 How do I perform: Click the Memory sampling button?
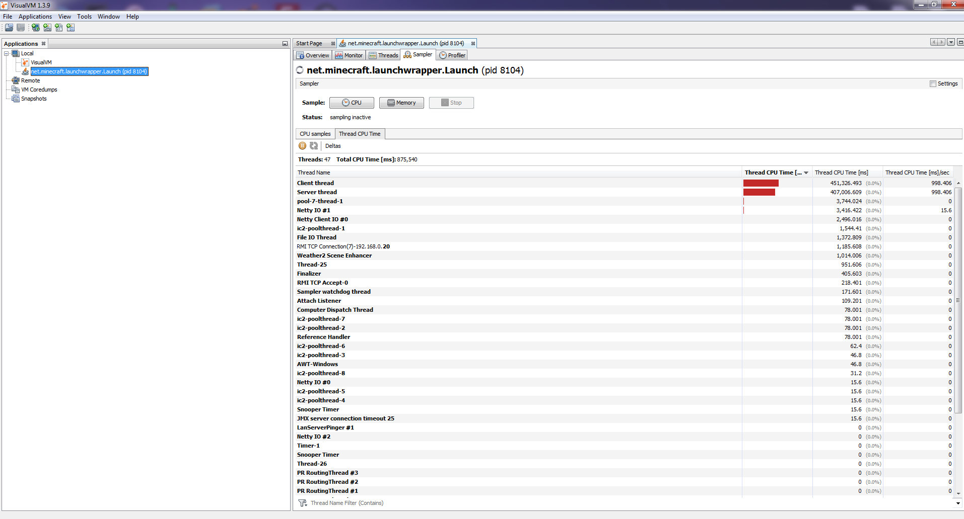coord(401,103)
